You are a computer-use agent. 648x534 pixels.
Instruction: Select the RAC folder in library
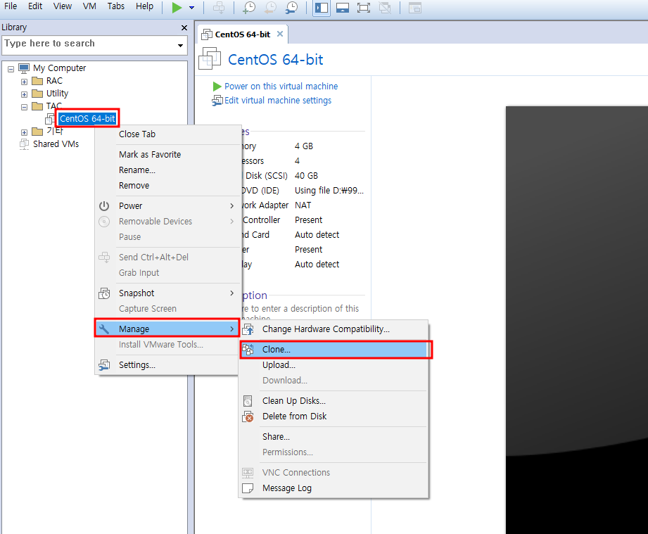[54, 81]
